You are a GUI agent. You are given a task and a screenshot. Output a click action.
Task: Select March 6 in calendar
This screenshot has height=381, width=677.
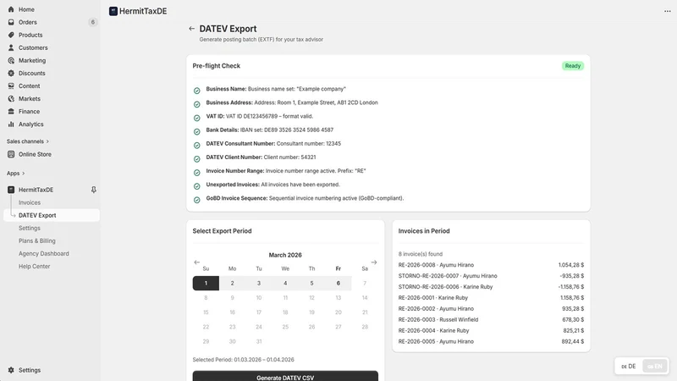pyautogui.click(x=338, y=284)
